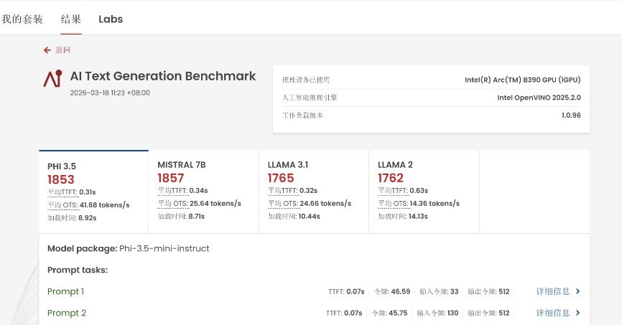Click the 平均TTFT label under LLAMA 2
Viewport: 622px width, 325px height.
pyautogui.click(x=391, y=191)
